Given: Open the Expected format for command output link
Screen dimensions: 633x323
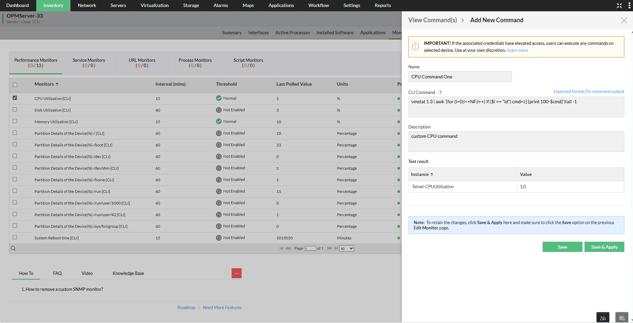Looking at the screenshot, I should tap(588, 91).
